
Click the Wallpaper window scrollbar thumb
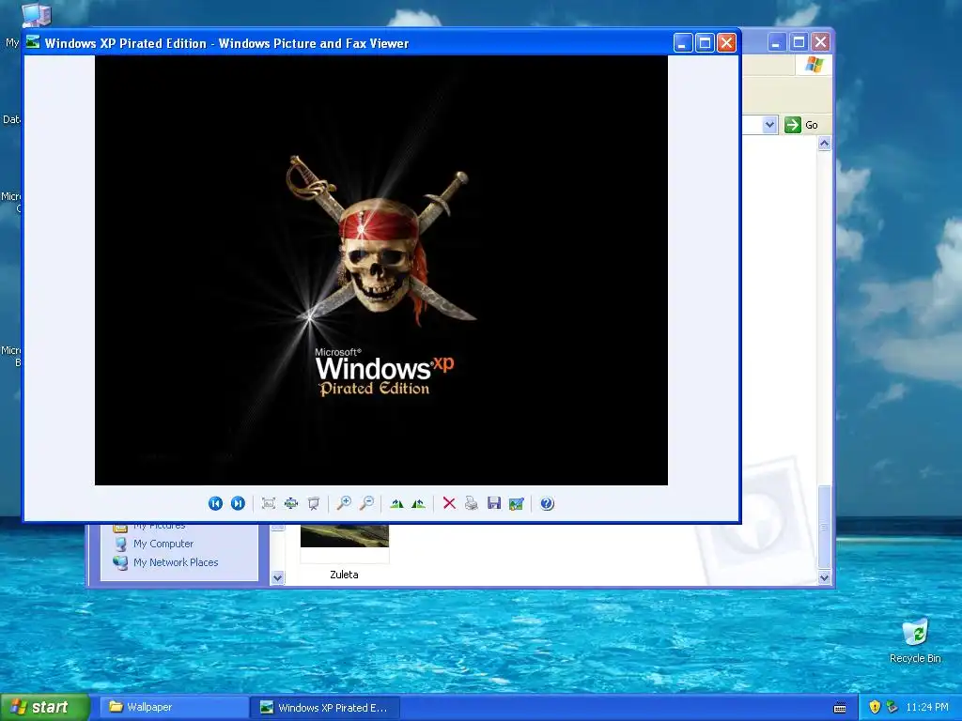pos(825,526)
